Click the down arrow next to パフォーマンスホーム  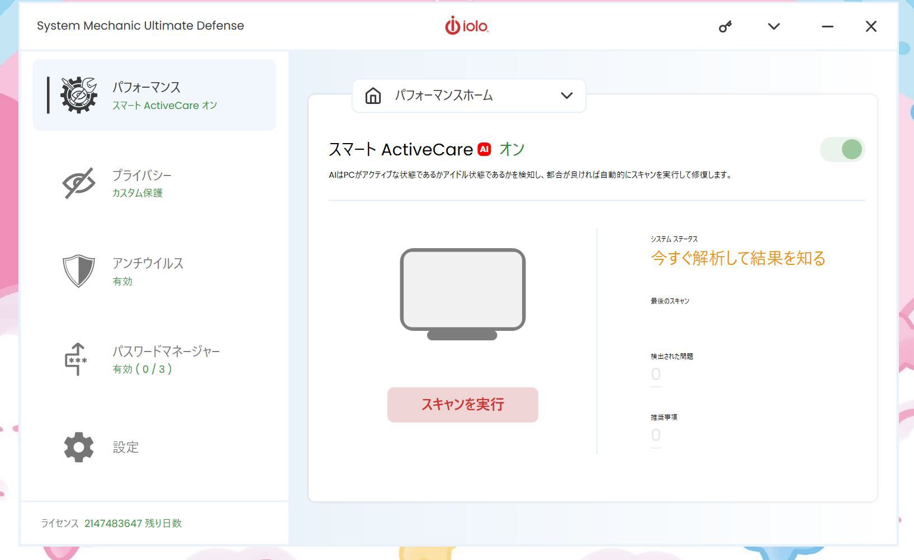[x=567, y=95]
